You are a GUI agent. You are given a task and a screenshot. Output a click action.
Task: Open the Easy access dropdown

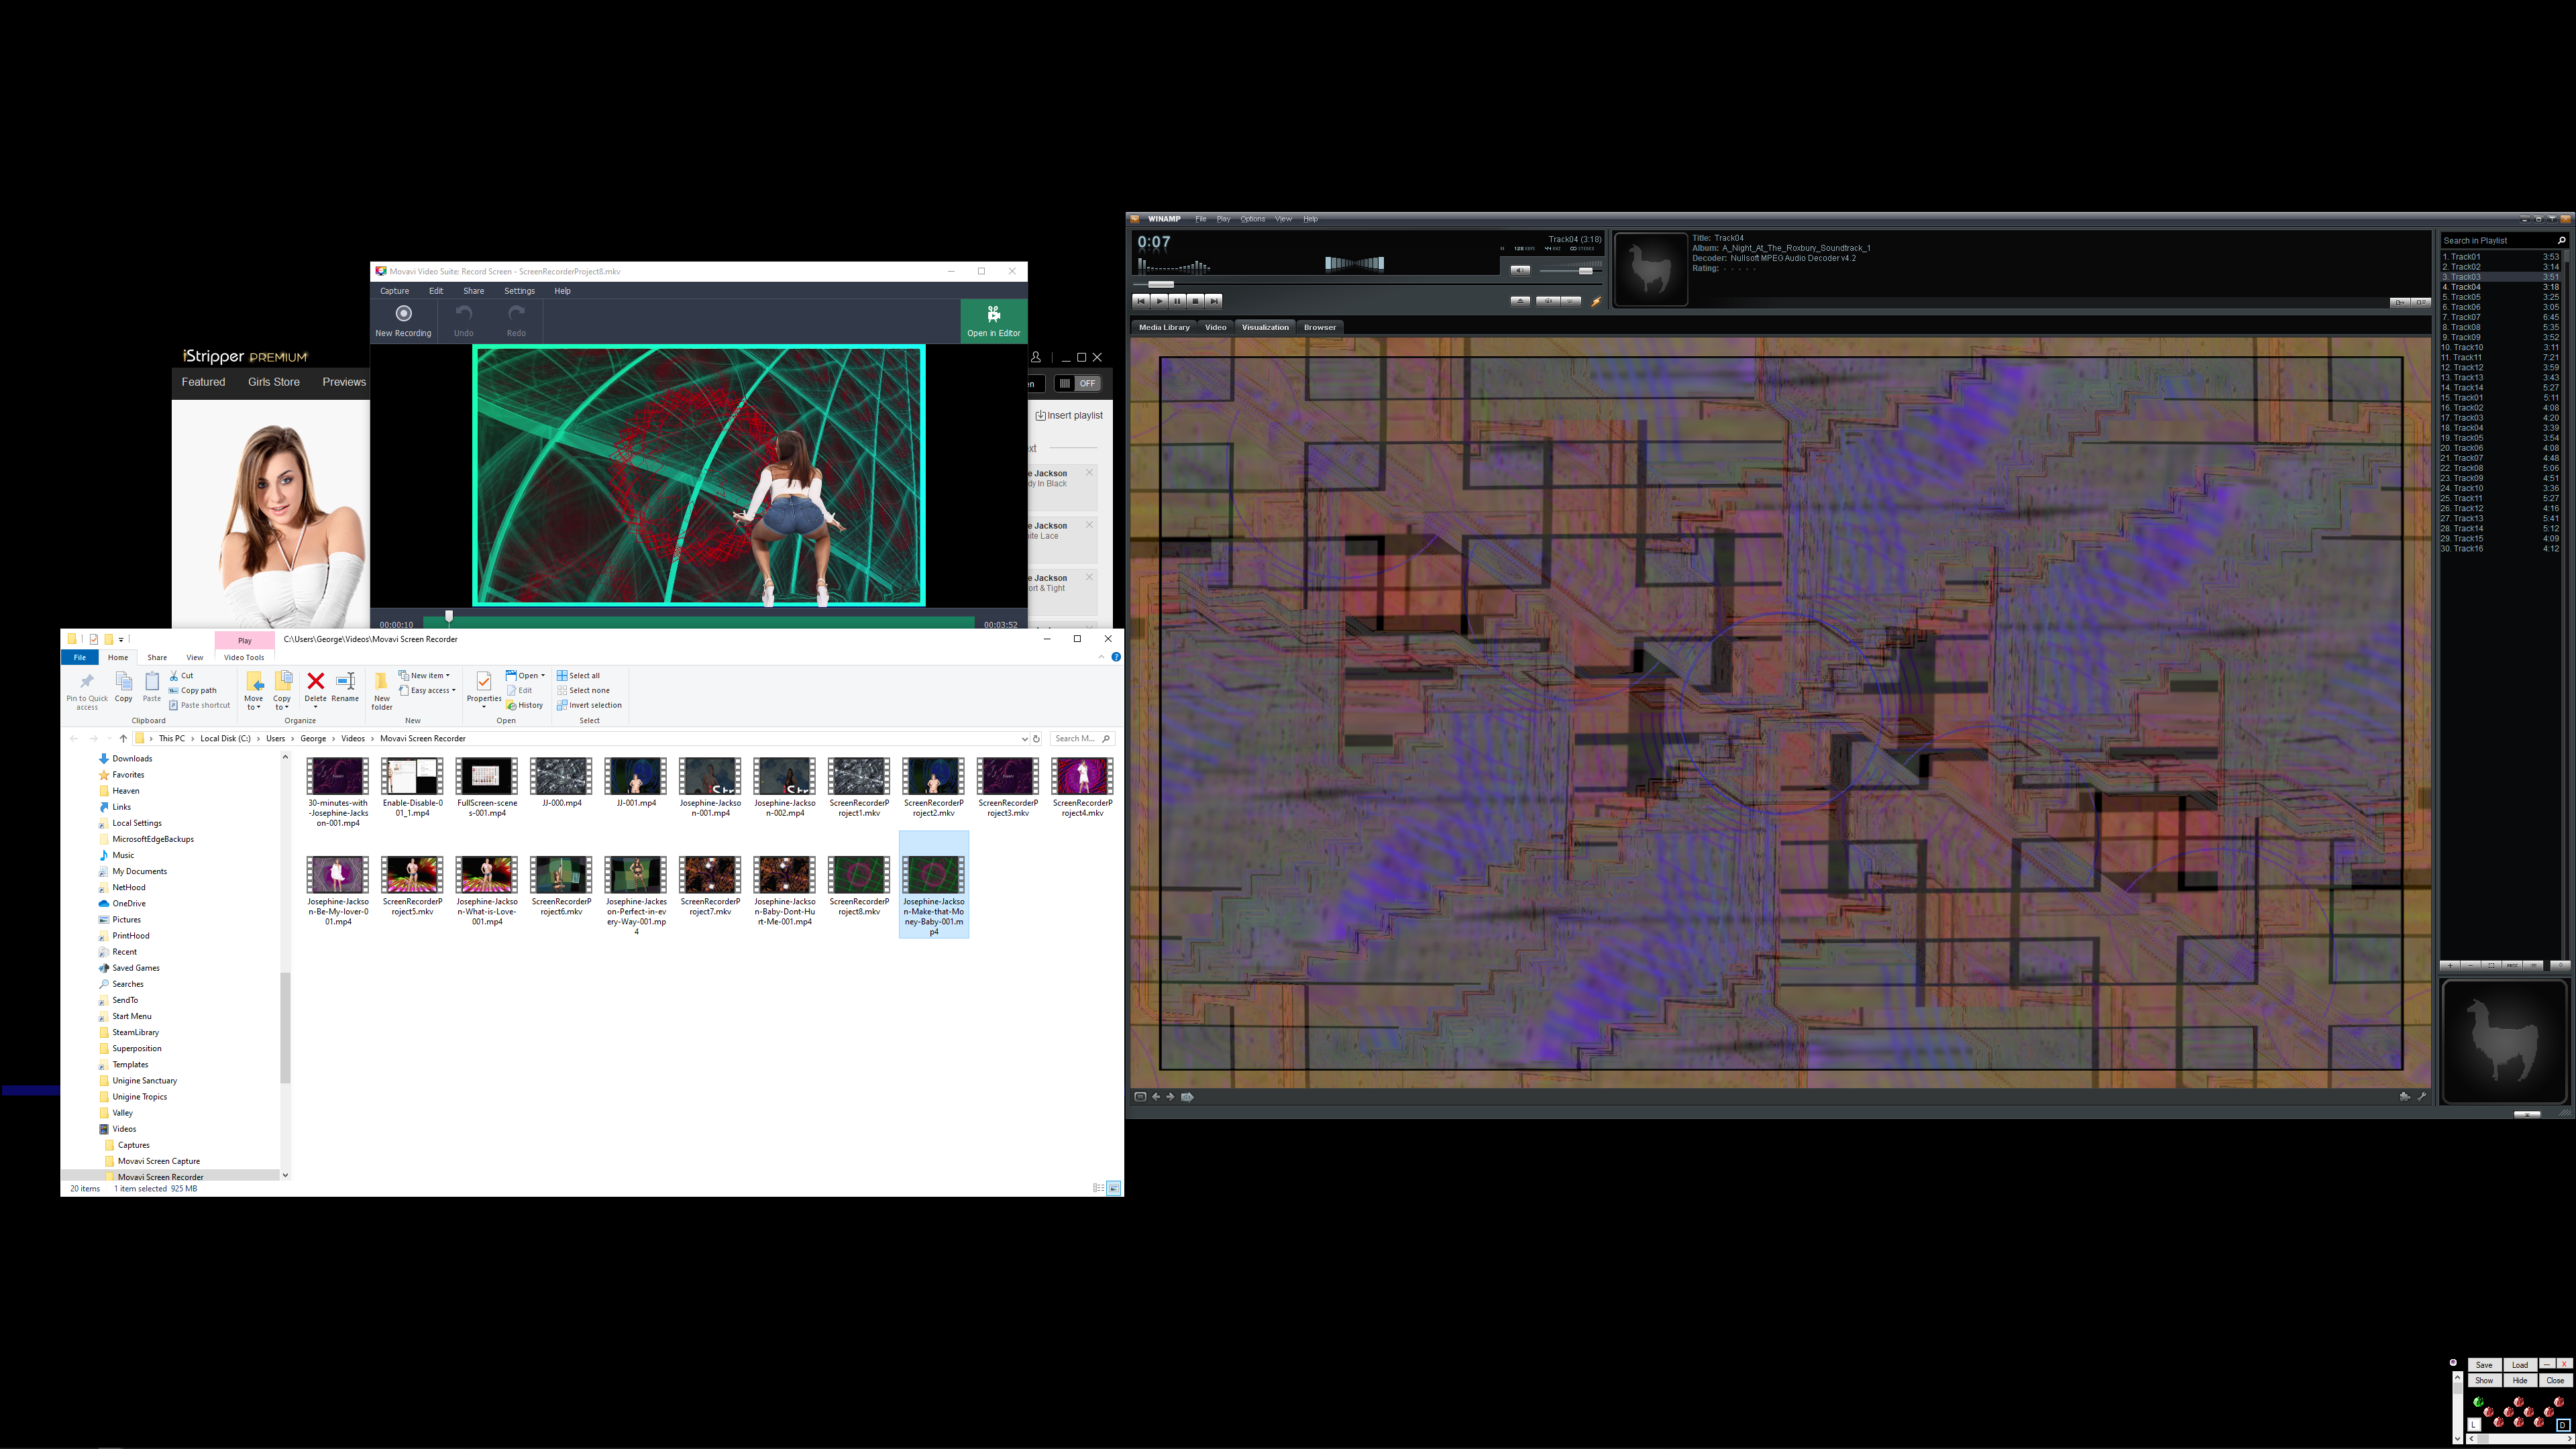431,690
